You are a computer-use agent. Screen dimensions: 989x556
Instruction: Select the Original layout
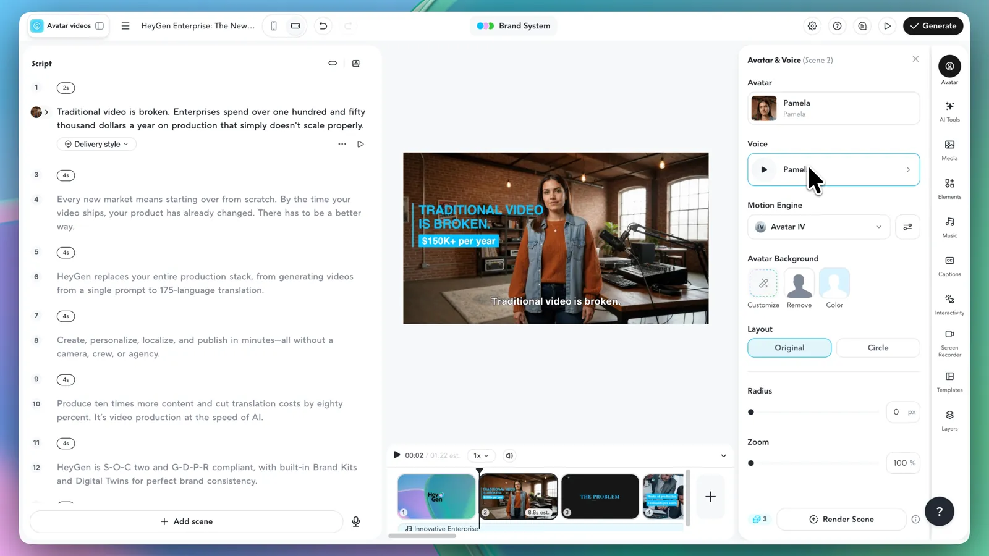pos(789,348)
